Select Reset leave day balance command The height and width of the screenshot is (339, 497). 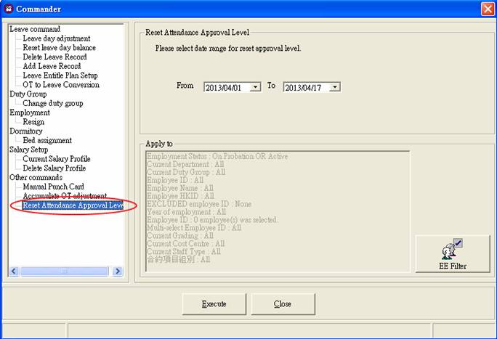pyautogui.click(x=60, y=47)
